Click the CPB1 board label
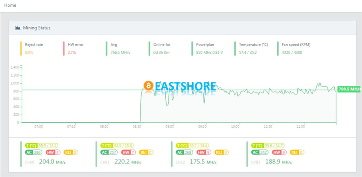Viewport: 362px width, 177px height. [105, 162]
